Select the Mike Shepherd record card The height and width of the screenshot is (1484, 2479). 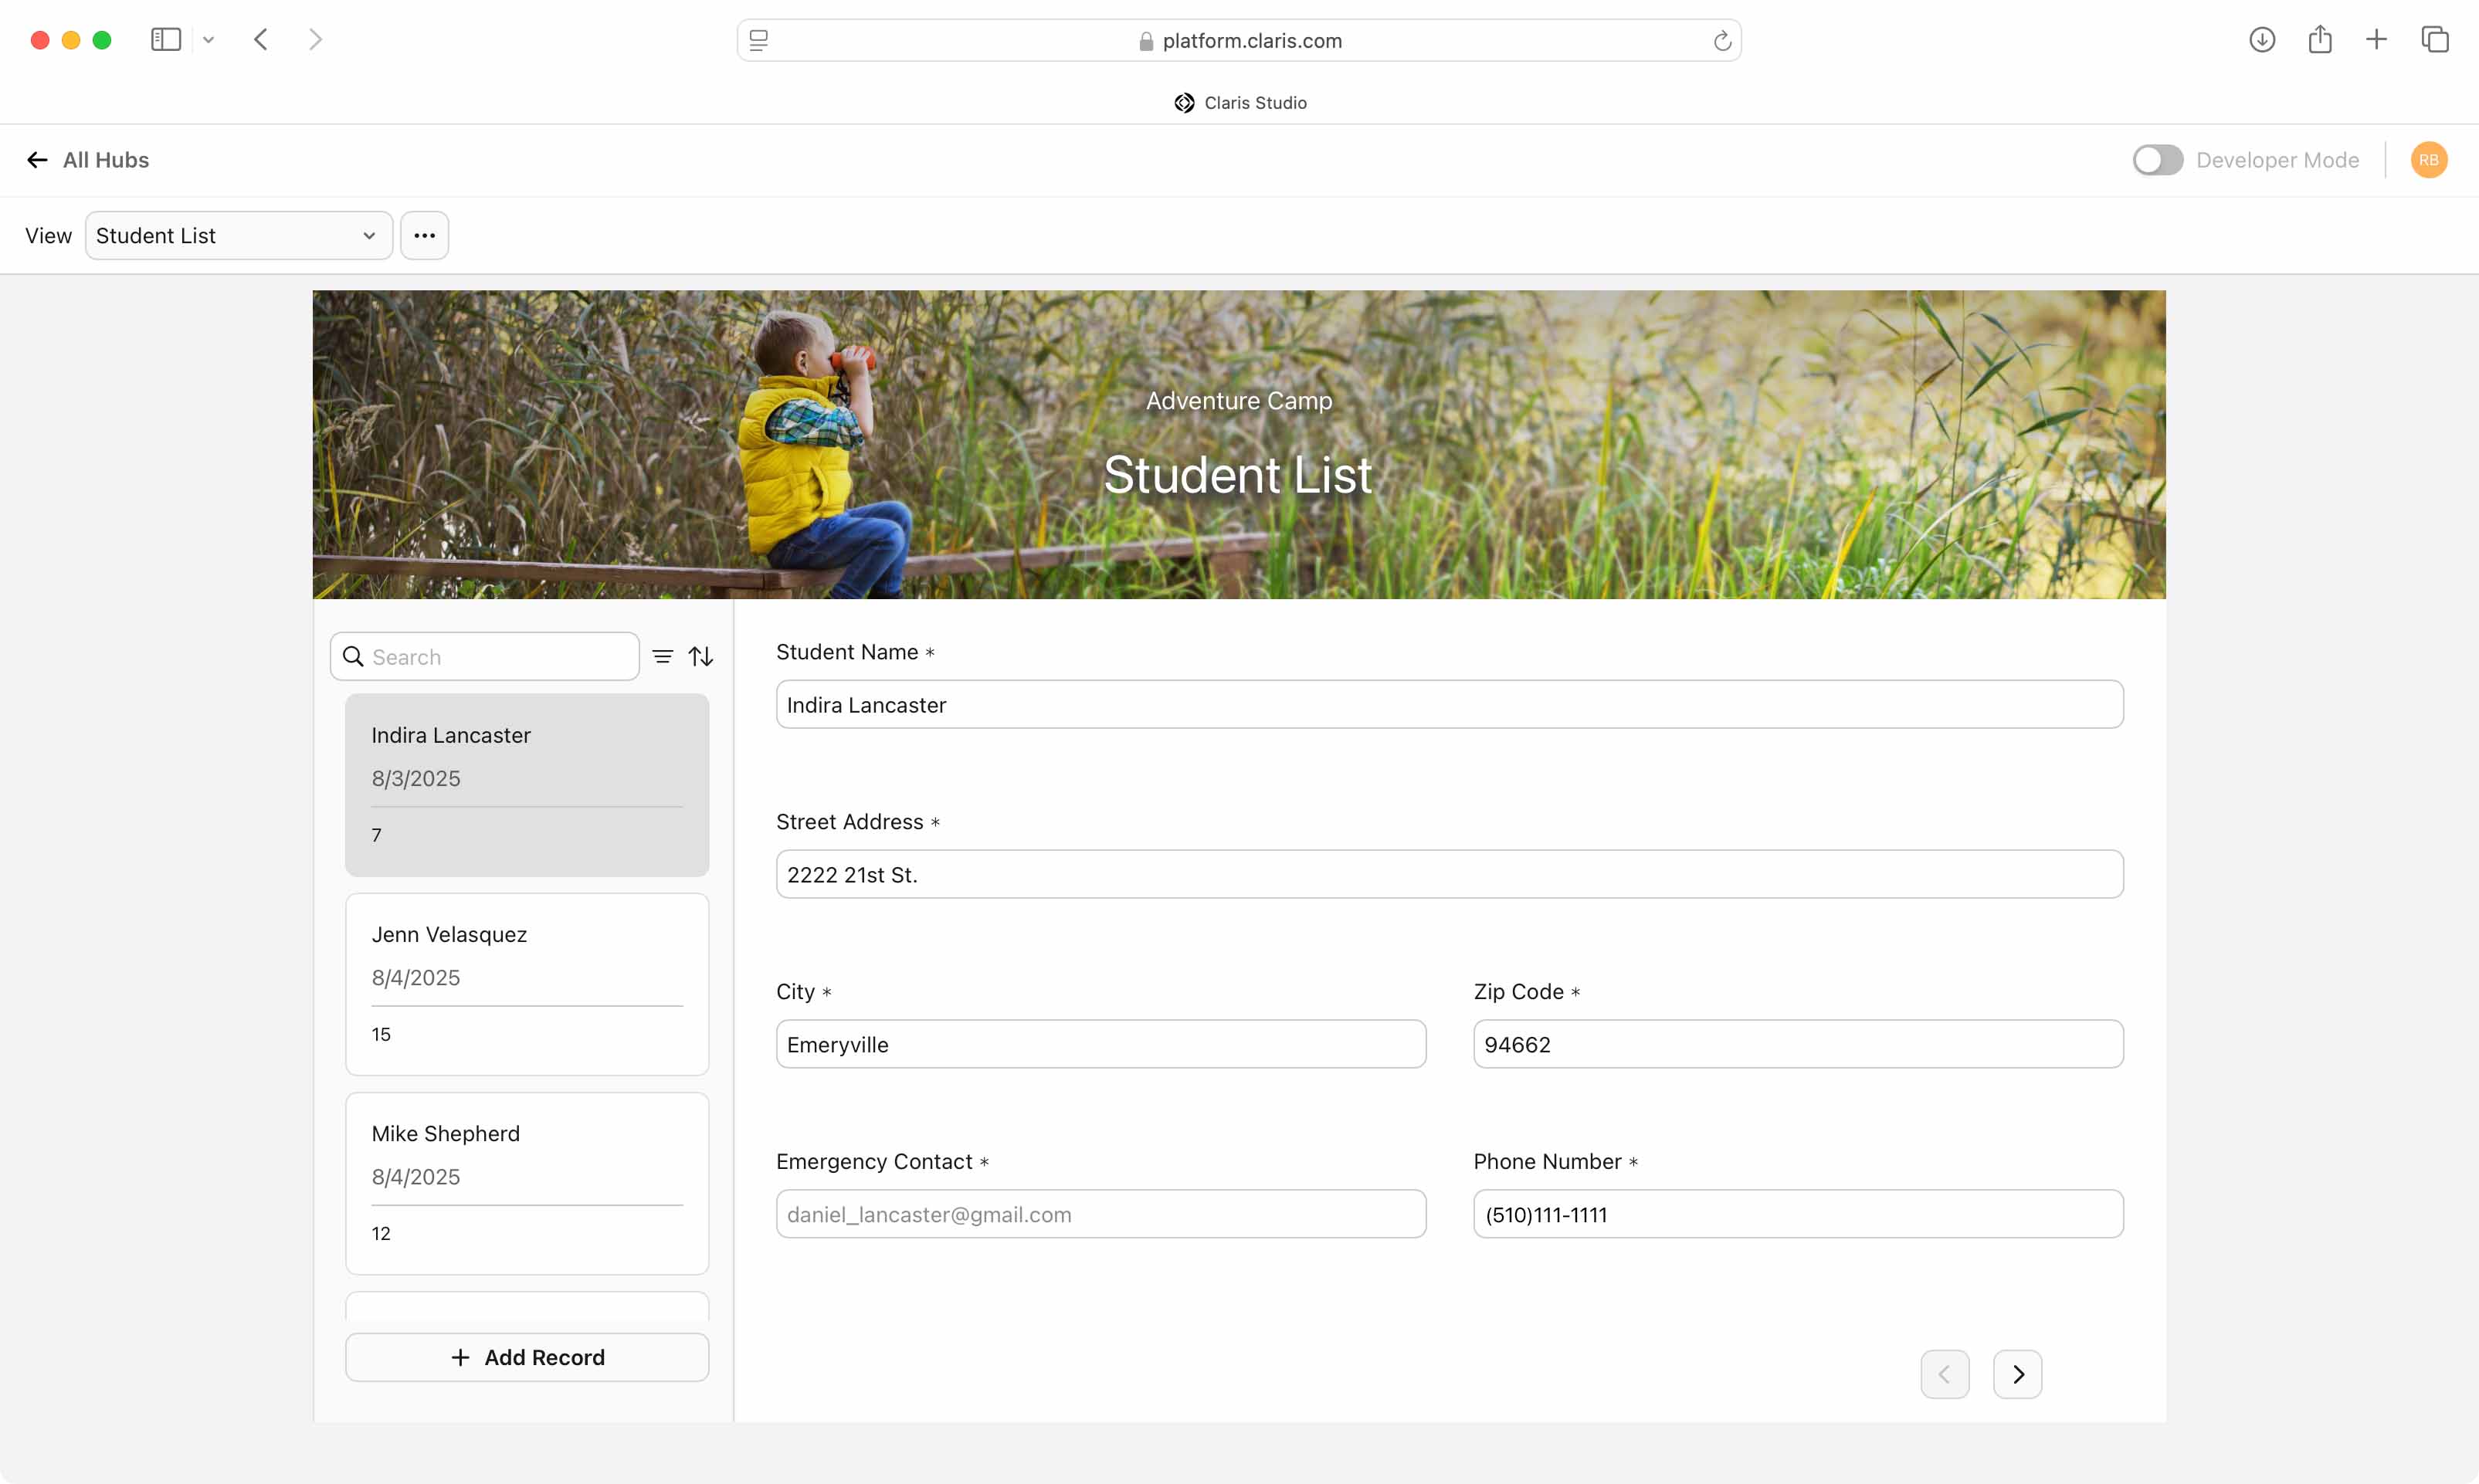pos(527,1183)
